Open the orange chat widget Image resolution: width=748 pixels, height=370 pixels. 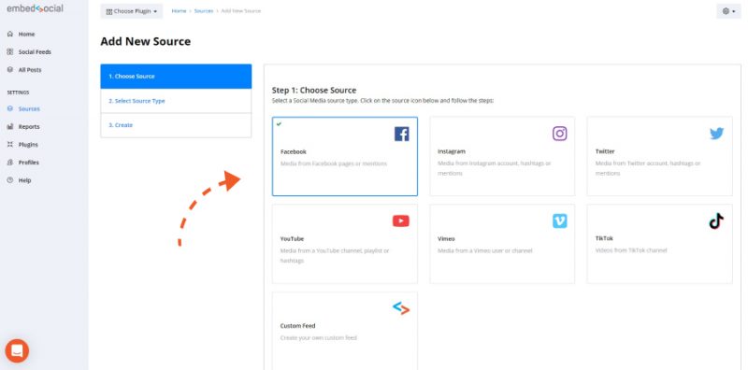pyautogui.click(x=17, y=351)
